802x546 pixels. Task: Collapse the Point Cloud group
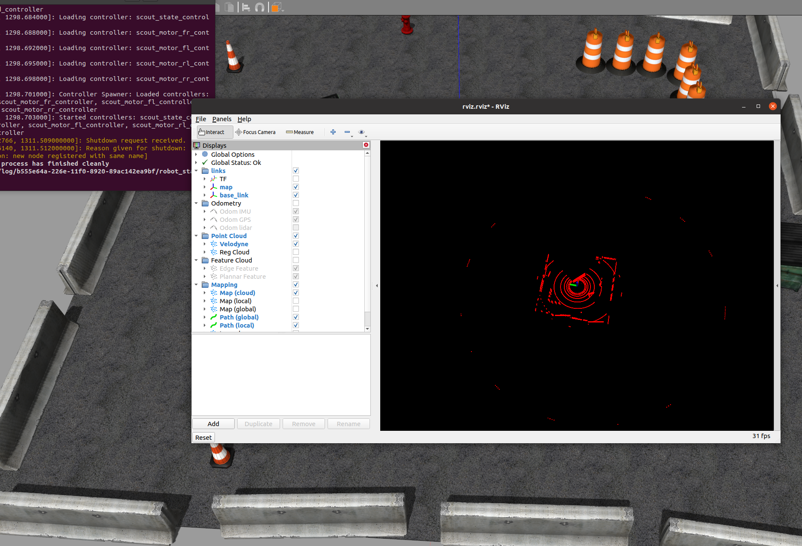(196, 236)
